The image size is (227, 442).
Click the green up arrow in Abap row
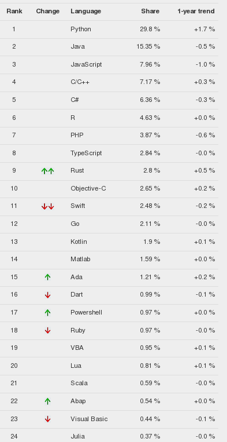(x=47, y=401)
